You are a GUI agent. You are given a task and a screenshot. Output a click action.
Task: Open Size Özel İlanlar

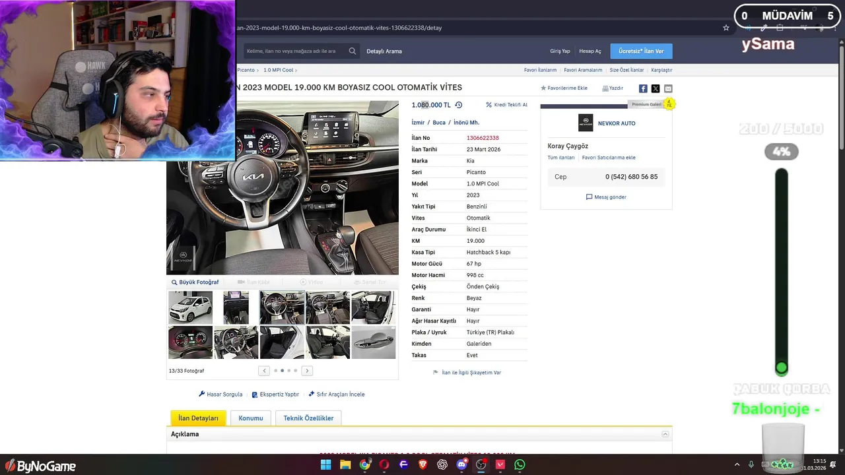[x=626, y=70]
